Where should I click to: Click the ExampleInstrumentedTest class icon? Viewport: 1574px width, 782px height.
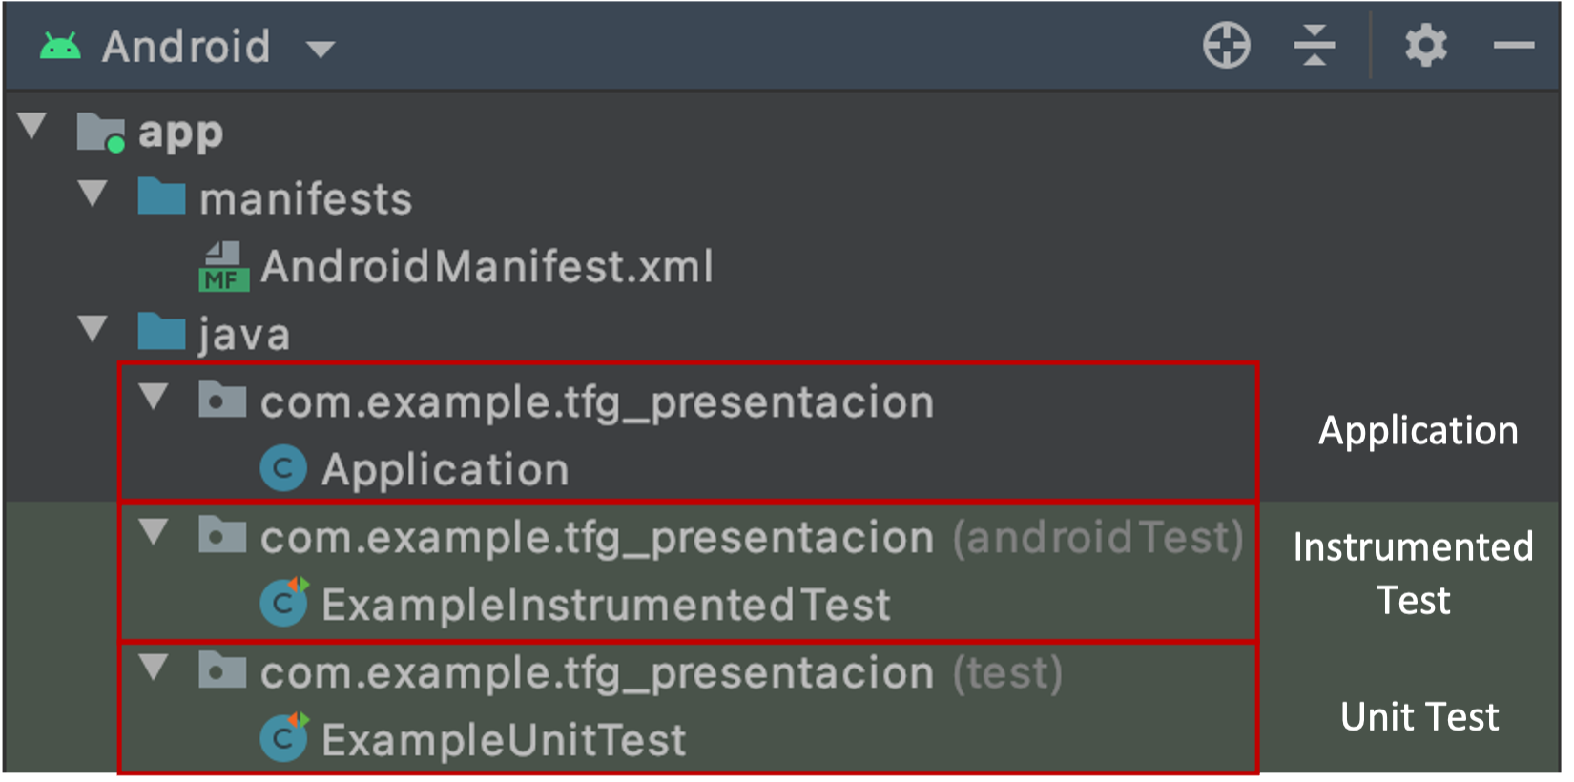coord(283,604)
